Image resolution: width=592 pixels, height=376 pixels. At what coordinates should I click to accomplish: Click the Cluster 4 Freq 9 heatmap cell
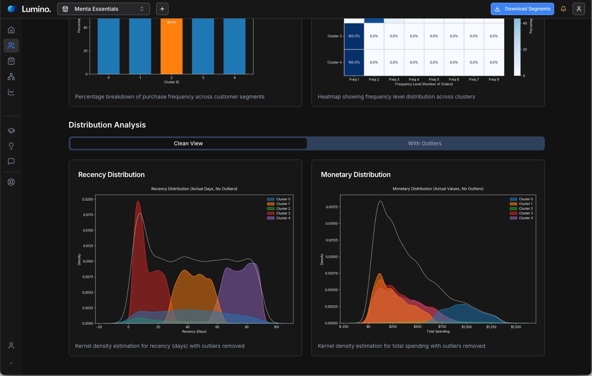494,62
